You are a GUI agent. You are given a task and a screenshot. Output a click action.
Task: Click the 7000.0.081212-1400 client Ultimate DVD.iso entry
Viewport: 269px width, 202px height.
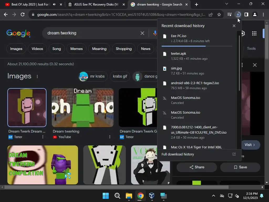point(197,132)
